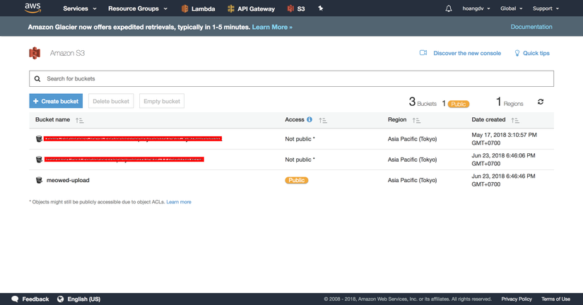Screen dimensions: 583x305
Task: Open the meowed-upload bucket
Action: coord(68,180)
